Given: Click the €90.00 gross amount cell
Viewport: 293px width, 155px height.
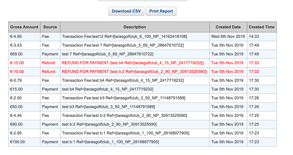Looking at the screenshot, I should tap(24, 124).
